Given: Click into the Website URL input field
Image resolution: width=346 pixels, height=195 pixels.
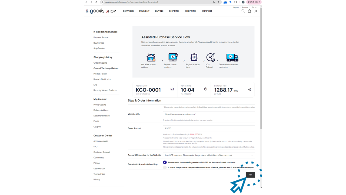Looking at the screenshot, I should 209,114.
